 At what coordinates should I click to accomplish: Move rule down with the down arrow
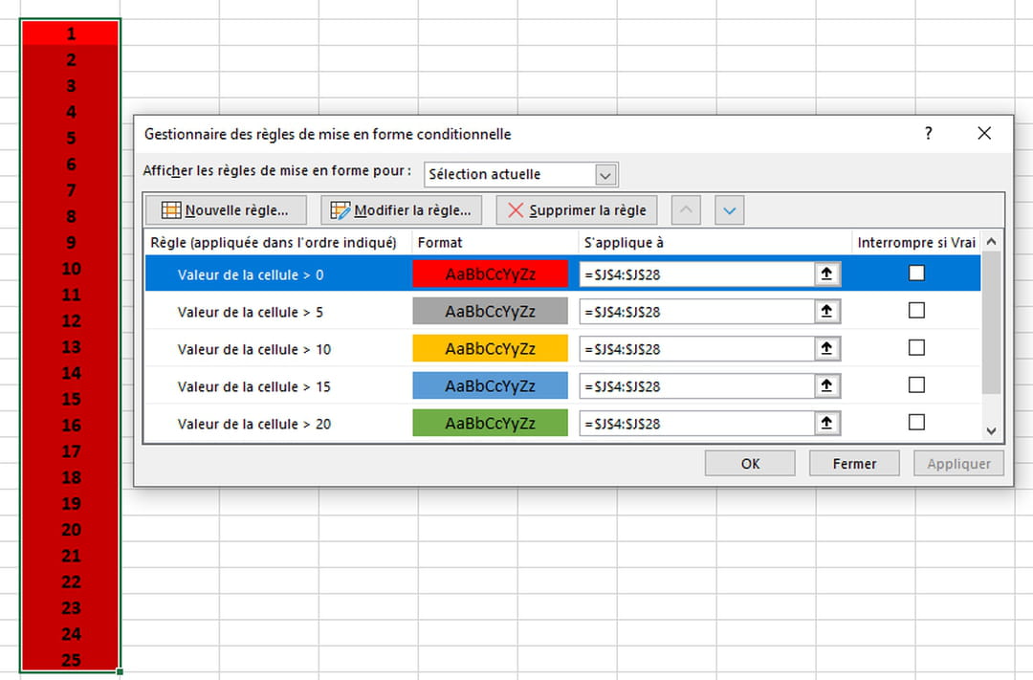click(x=729, y=210)
